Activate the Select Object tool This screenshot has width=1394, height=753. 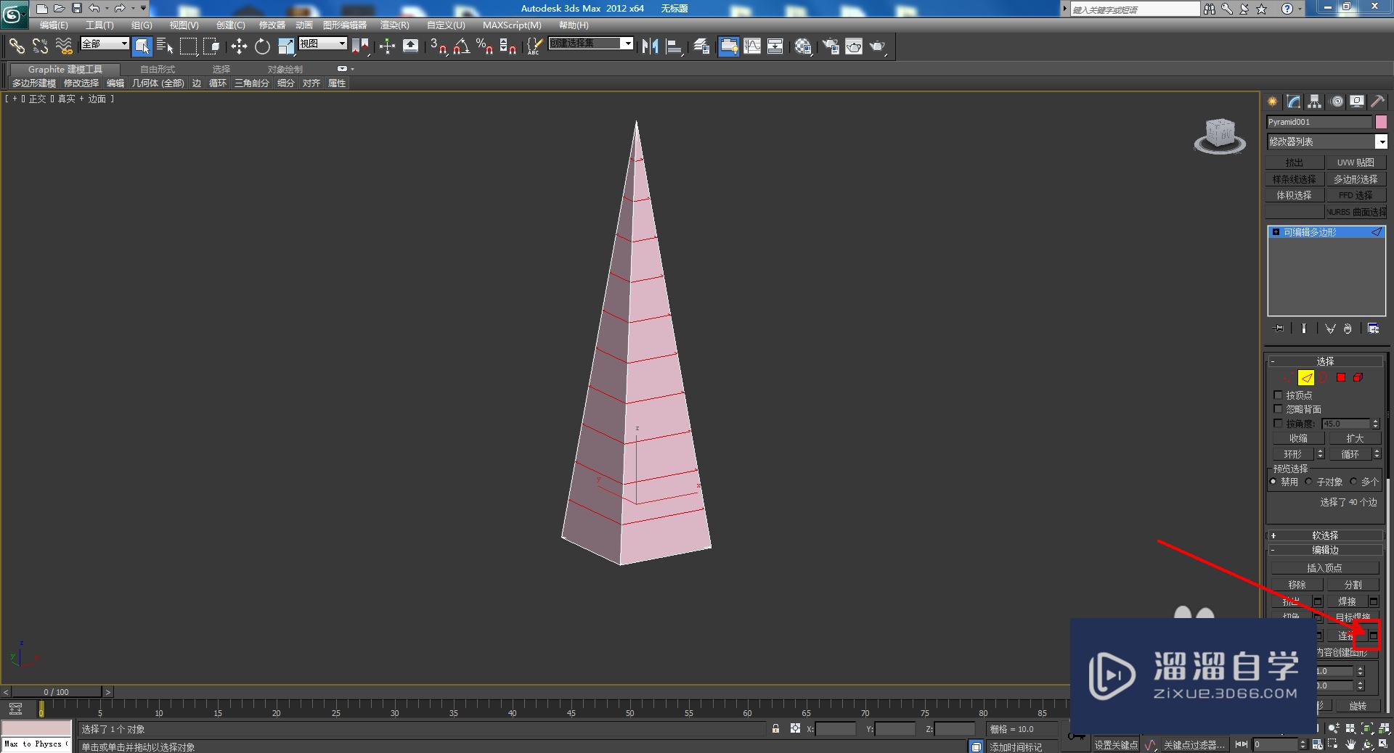(x=142, y=46)
